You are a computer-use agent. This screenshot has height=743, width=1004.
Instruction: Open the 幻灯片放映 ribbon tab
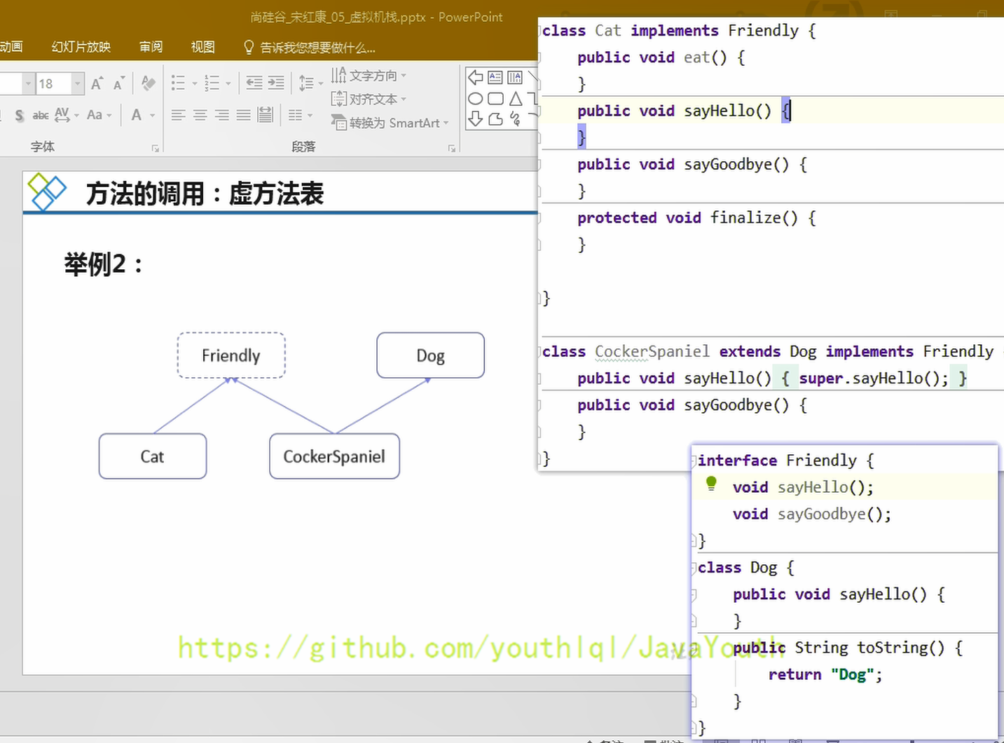coord(81,47)
